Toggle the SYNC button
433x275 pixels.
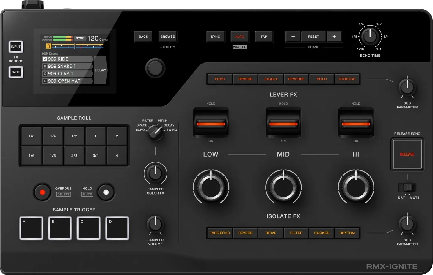[x=216, y=37]
